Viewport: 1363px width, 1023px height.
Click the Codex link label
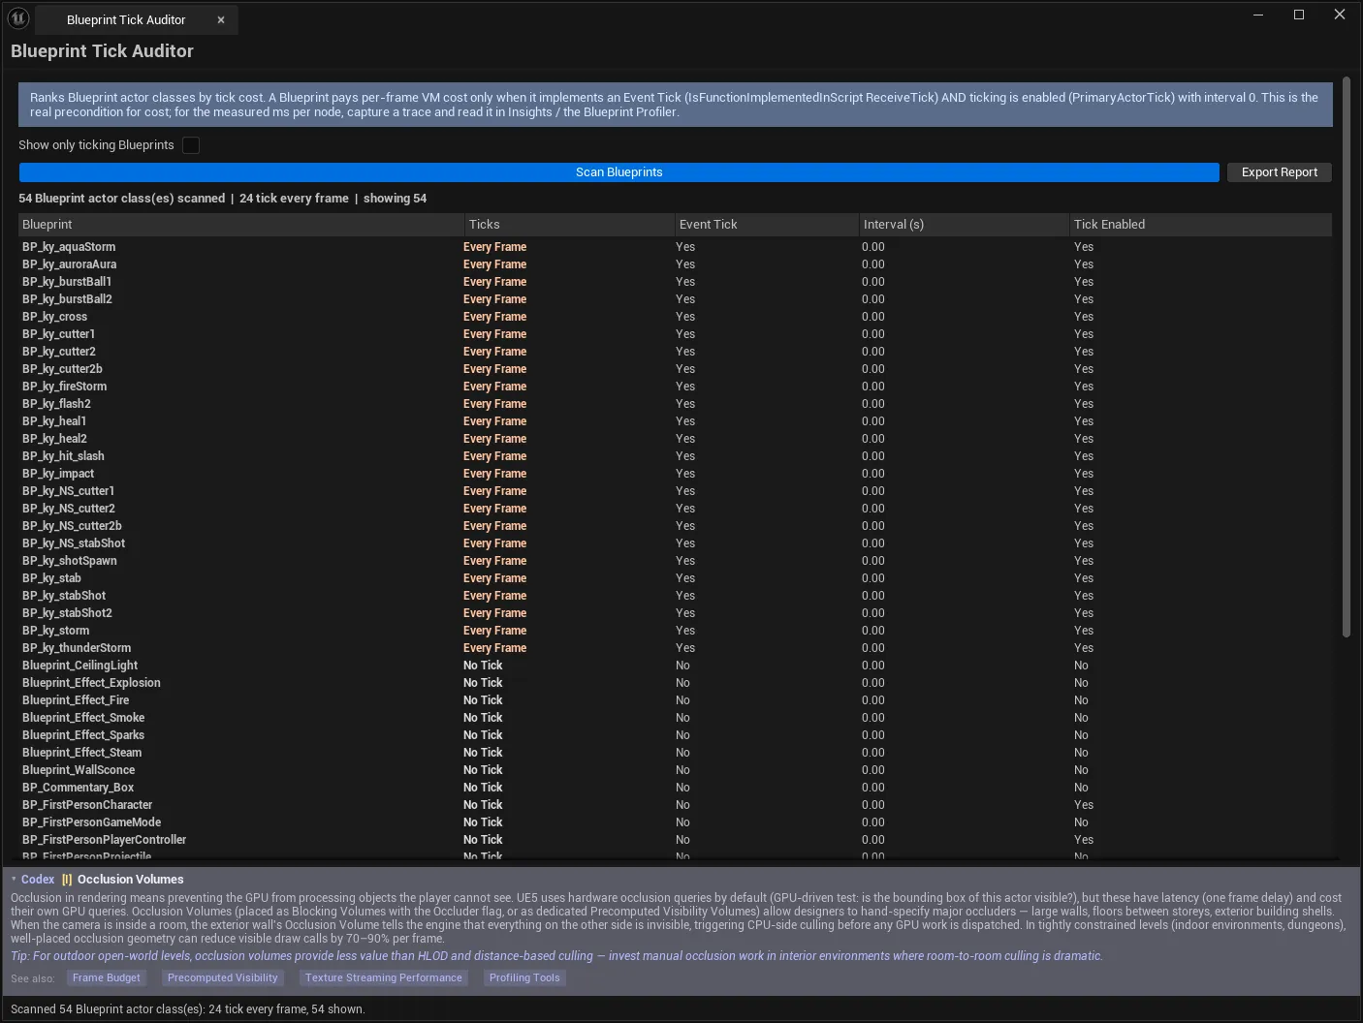pos(38,880)
